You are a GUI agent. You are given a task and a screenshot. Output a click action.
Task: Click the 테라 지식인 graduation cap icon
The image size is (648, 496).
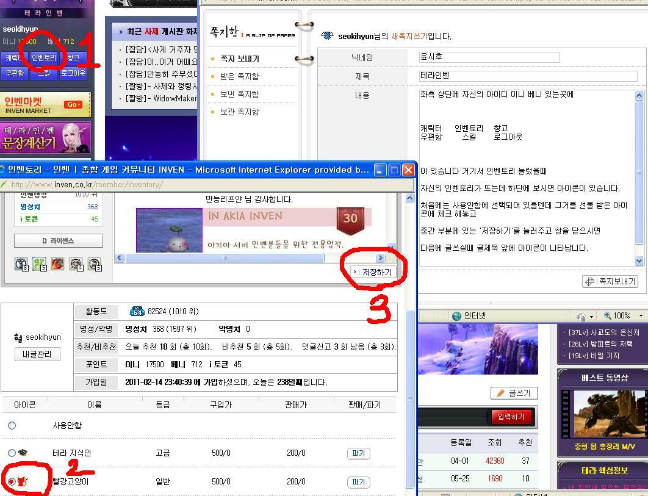coord(23,453)
